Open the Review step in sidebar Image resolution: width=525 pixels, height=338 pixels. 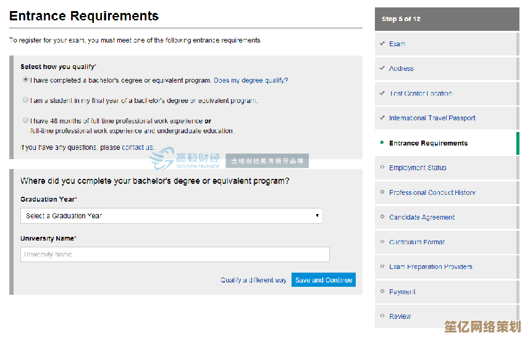pyautogui.click(x=400, y=316)
